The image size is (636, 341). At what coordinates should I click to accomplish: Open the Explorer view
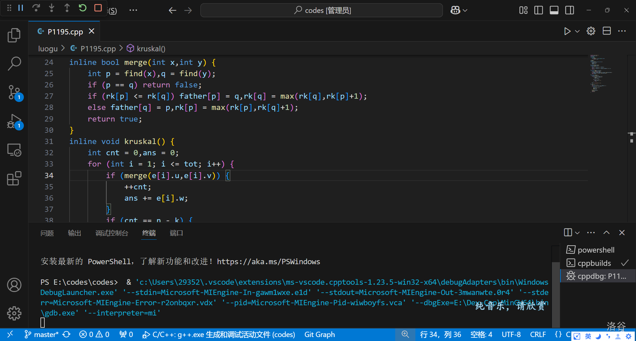tap(14, 35)
